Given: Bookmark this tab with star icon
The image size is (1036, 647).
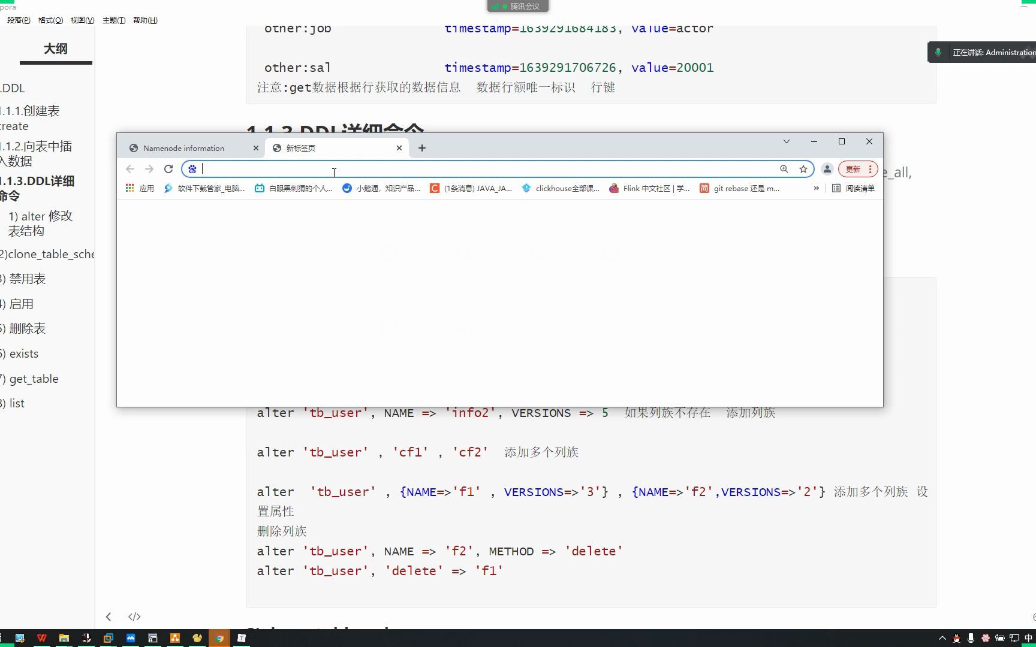Looking at the screenshot, I should pyautogui.click(x=803, y=169).
